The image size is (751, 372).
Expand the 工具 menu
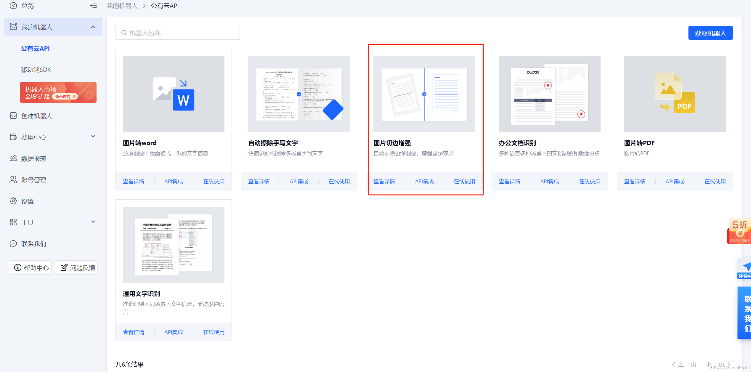pyautogui.click(x=93, y=222)
